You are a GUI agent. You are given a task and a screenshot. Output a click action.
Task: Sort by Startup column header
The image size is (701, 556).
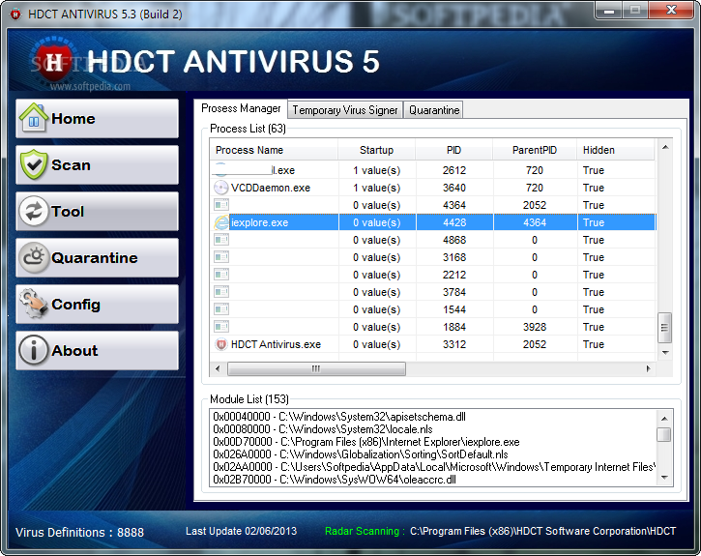click(377, 150)
